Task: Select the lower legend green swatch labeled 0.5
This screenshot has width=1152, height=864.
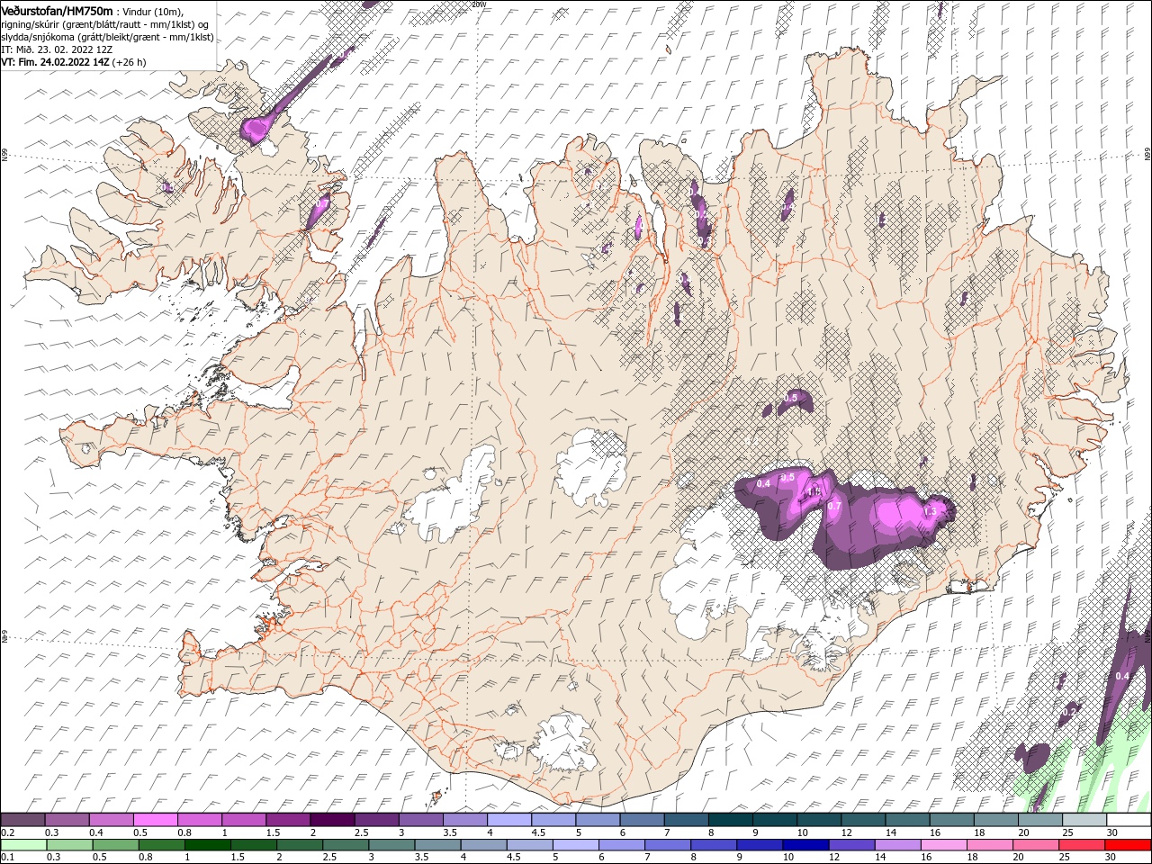Action: [115, 844]
